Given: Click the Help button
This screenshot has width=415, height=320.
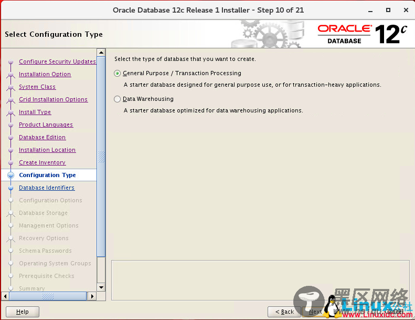Looking at the screenshot, I should [x=23, y=312].
